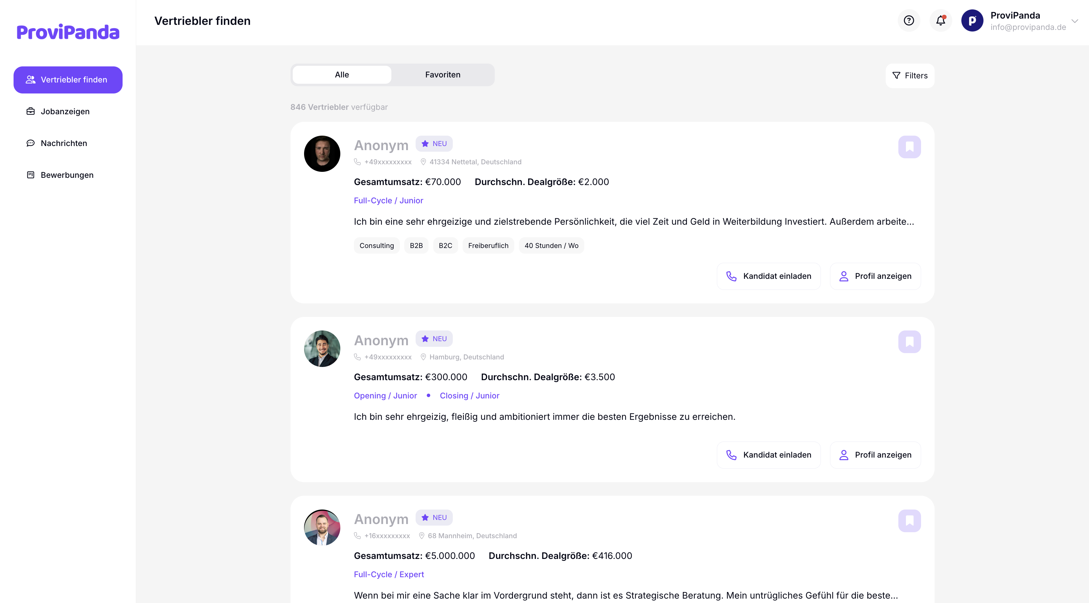The width and height of the screenshot is (1089, 603).
Task: Select the Alle tab
Action: pos(342,75)
